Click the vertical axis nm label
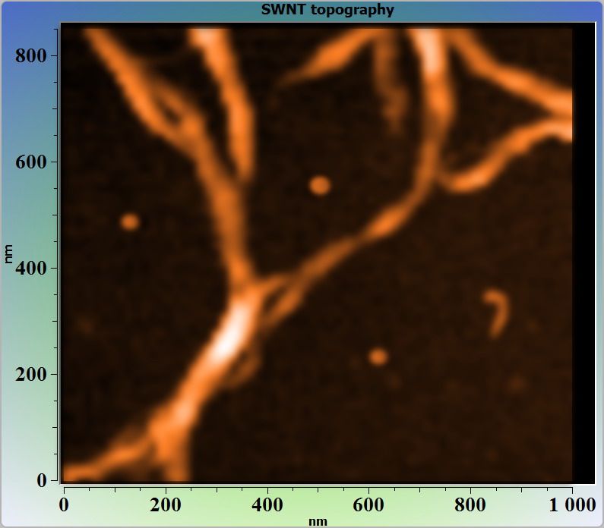 [x=9, y=253]
